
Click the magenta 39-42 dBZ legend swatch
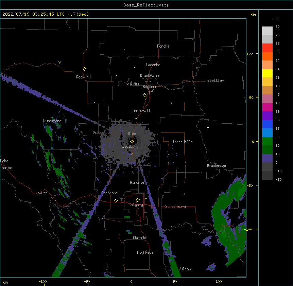pos(267,107)
